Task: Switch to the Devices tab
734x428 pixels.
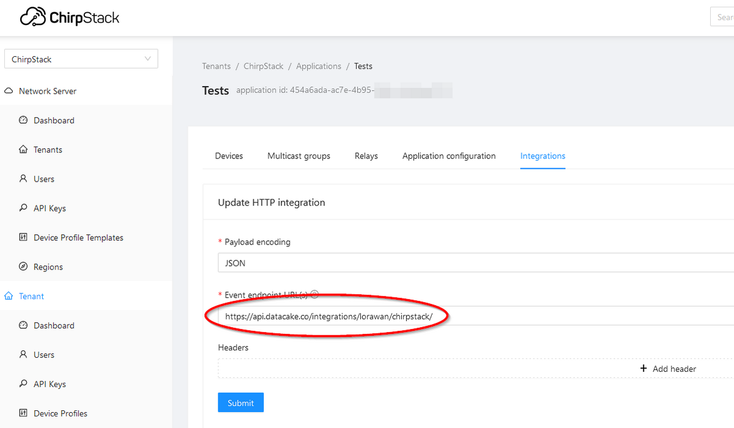Action: [x=229, y=156]
